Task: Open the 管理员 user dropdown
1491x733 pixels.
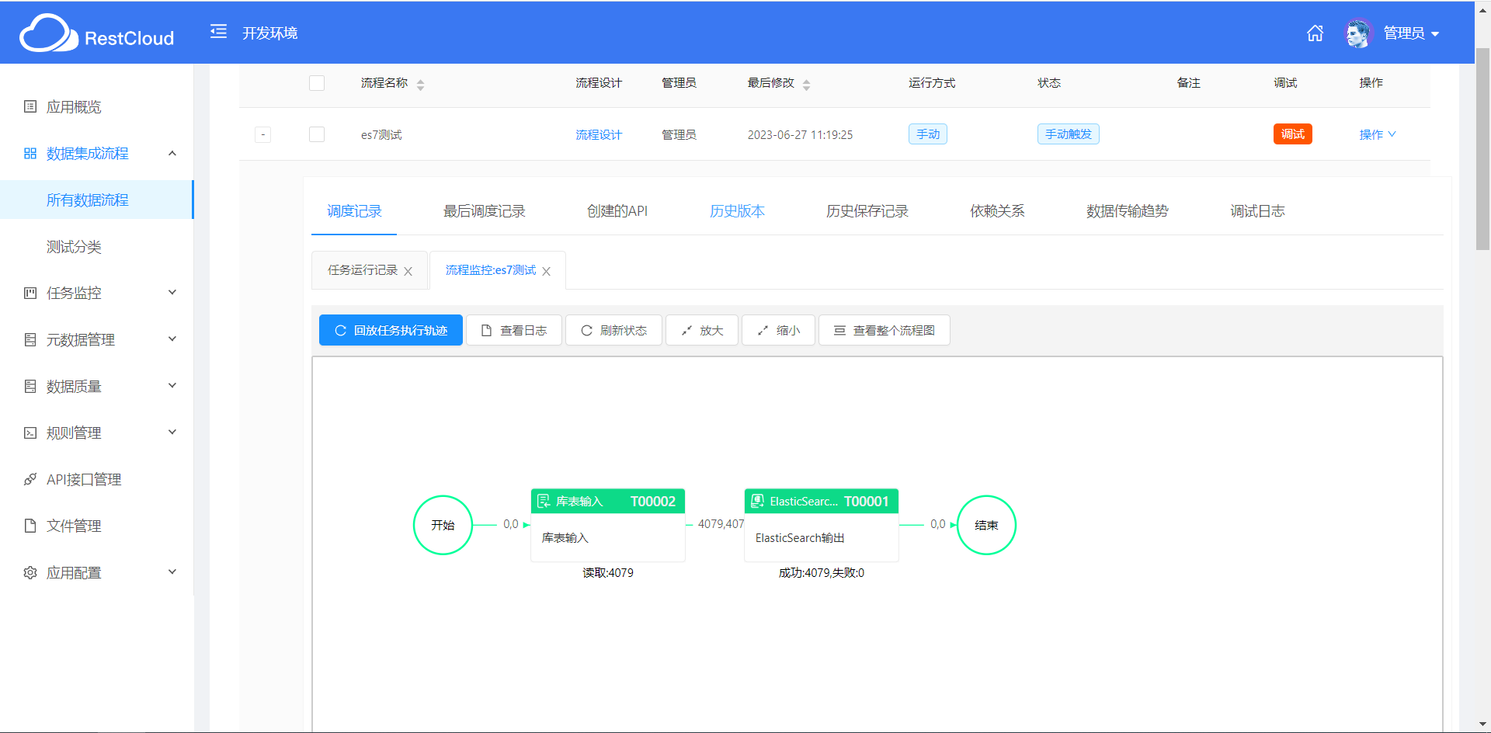Action: tap(1411, 33)
